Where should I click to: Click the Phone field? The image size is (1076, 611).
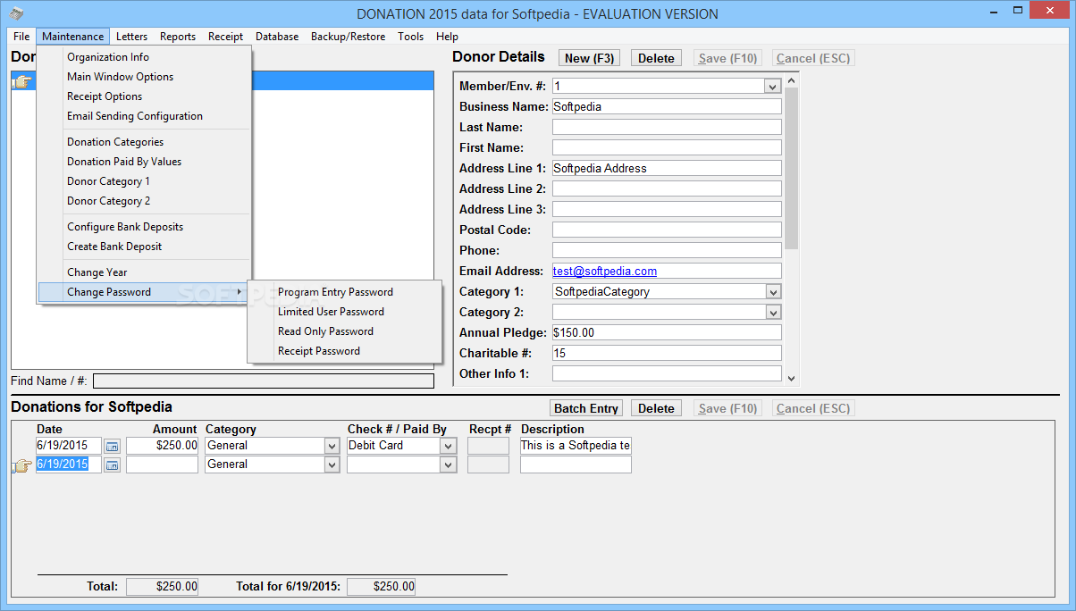[667, 250]
